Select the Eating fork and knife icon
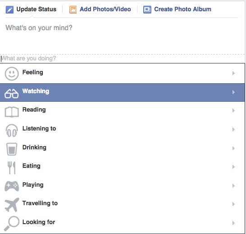This screenshot has width=246, height=234. point(11,168)
